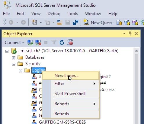Collapse the Logins folder node
The height and width of the screenshot is (124, 144).
click(21, 71)
